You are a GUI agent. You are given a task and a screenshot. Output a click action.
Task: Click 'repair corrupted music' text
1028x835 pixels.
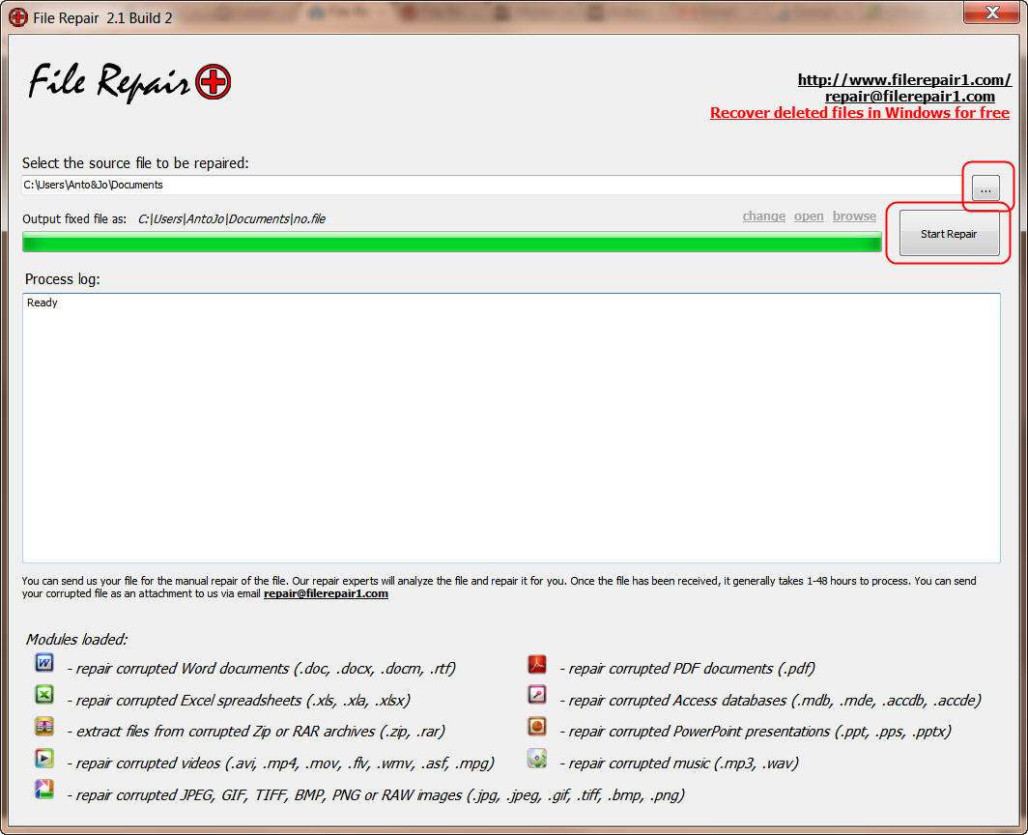[679, 763]
